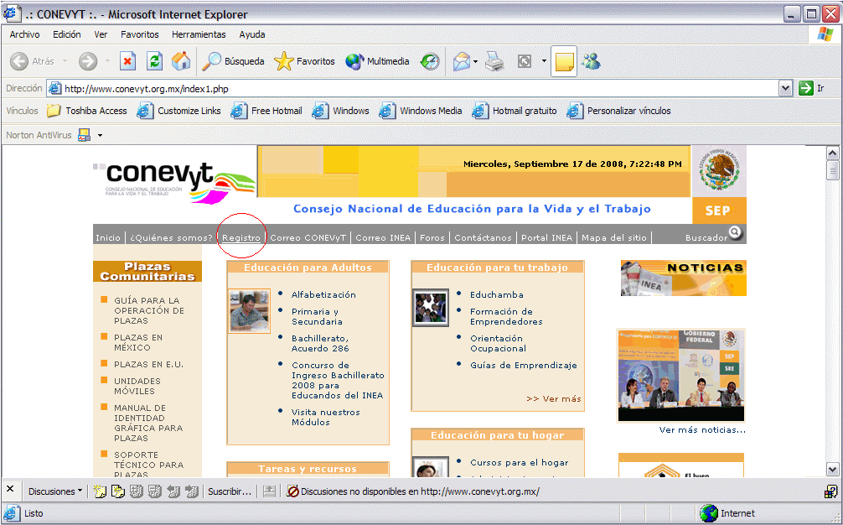The width and height of the screenshot is (843, 525).
Task: Click the Registro navigation link
Action: pyautogui.click(x=241, y=238)
